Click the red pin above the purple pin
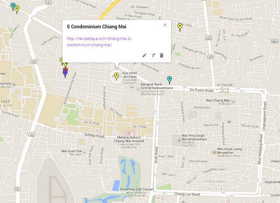Screen dimensions: 280x203 click(x=65, y=69)
